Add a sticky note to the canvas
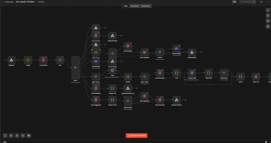This screenshot has width=271, height=143. click(268, 21)
